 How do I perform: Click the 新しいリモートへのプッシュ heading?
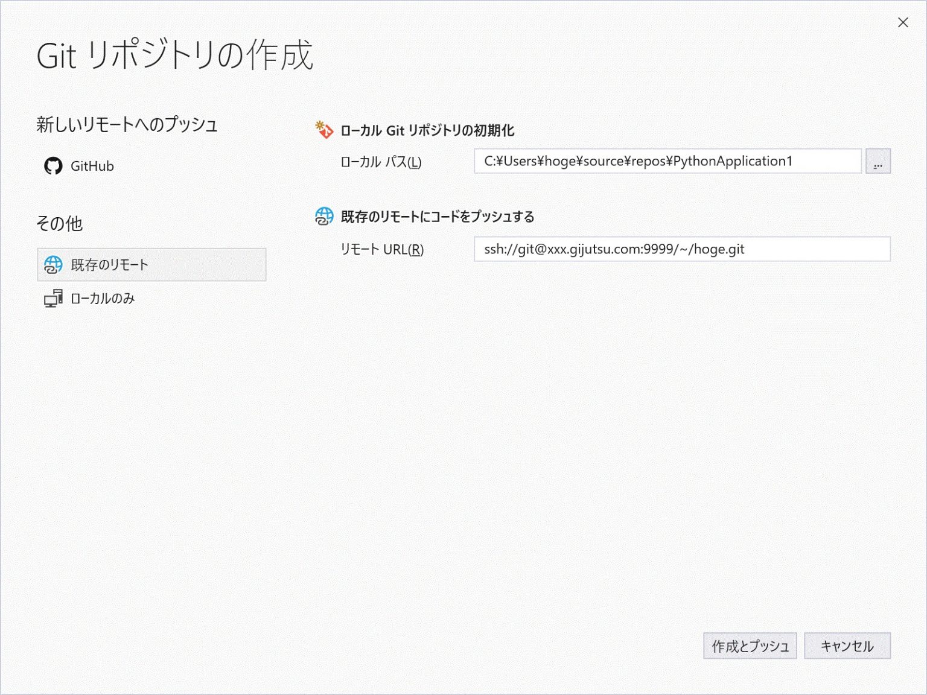[x=128, y=125]
